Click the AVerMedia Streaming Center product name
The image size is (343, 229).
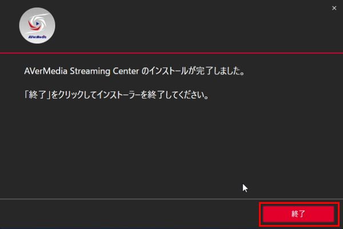tap(81, 71)
